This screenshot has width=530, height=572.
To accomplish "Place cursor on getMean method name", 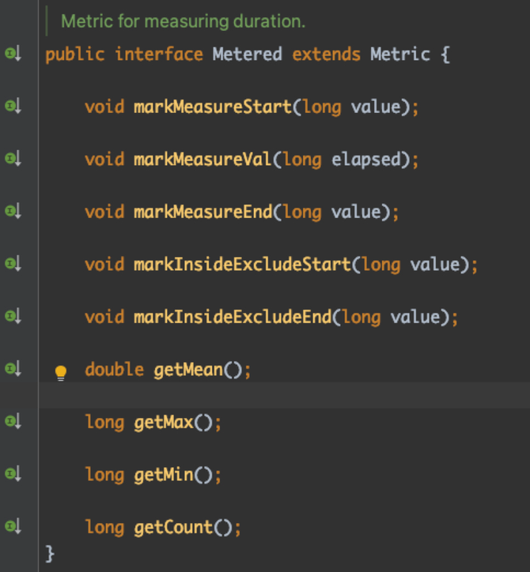I will tap(188, 370).
